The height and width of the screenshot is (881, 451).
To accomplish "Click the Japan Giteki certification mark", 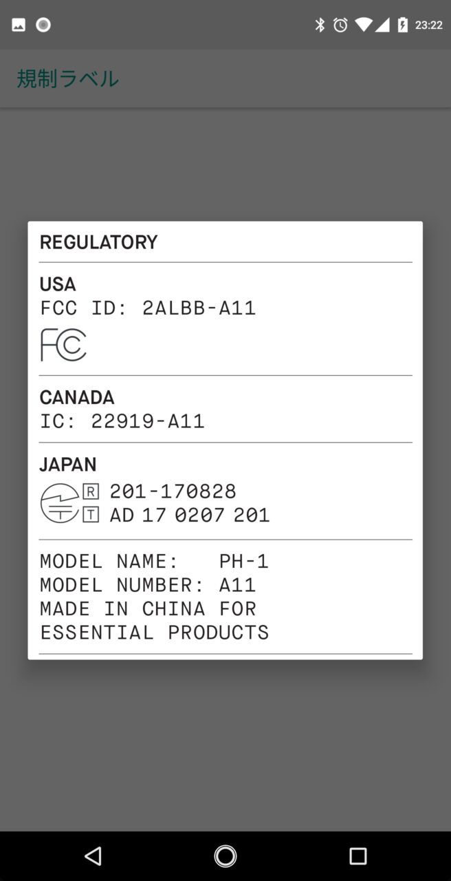I will (60, 503).
